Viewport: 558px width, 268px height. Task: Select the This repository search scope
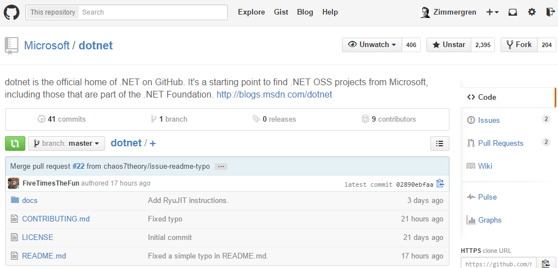pos(53,12)
